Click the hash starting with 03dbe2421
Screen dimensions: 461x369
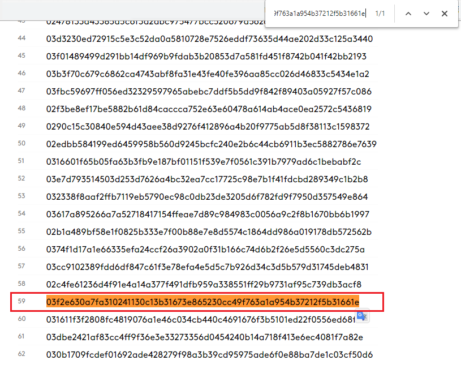click(x=204, y=337)
